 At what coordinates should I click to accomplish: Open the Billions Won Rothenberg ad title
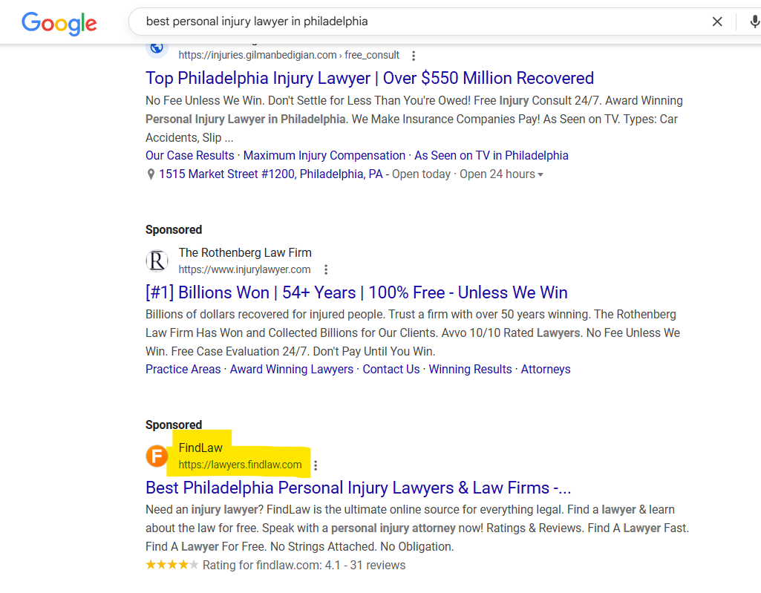(356, 292)
